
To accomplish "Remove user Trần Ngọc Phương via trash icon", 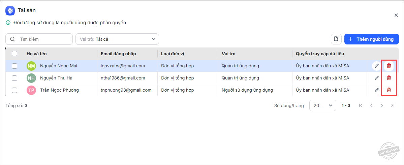I will (389, 90).
